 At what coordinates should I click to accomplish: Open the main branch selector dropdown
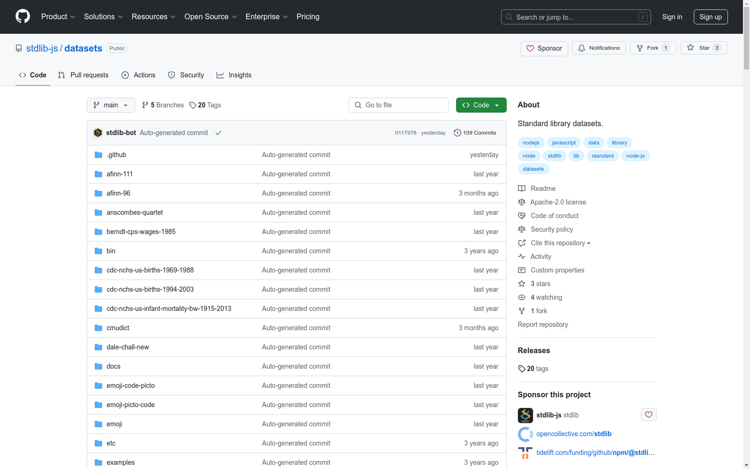pos(111,105)
